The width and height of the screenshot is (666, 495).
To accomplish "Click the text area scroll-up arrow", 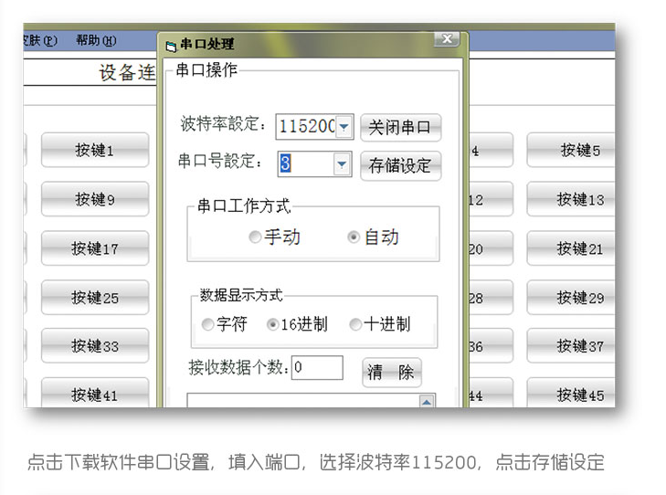I will [x=426, y=401].
